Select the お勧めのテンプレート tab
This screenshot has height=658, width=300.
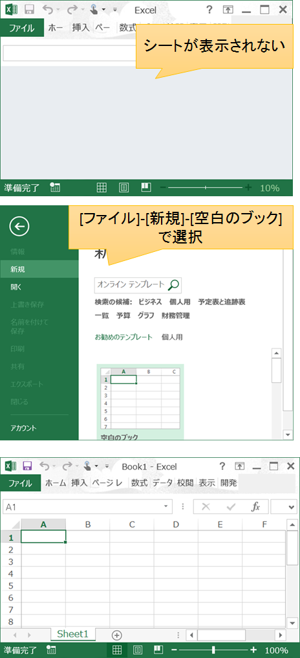click(x=123, y=337)
